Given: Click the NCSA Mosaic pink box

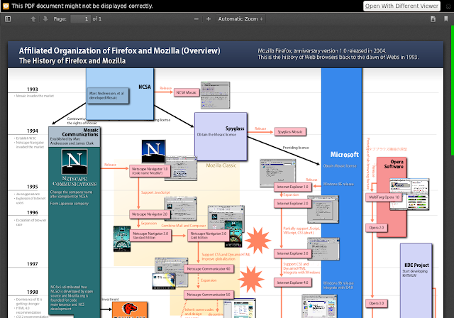Looking at the screenshot, I should click(x=187, y=92).
